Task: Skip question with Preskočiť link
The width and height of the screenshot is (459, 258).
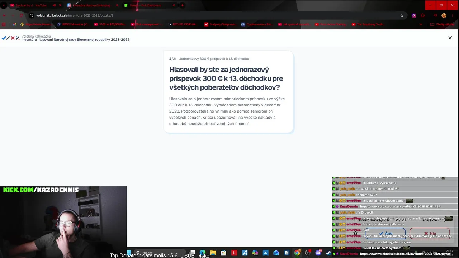Action: [x=434, y=220]
